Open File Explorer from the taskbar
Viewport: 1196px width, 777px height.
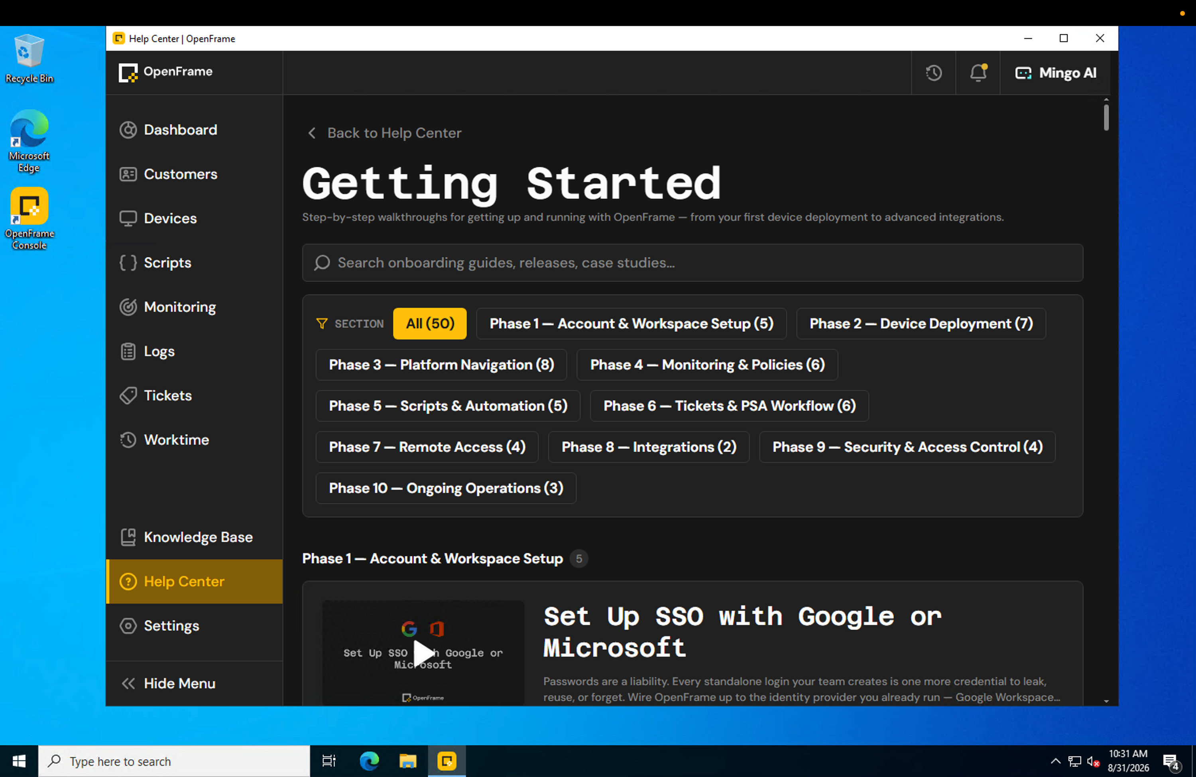tap(408, 761)
